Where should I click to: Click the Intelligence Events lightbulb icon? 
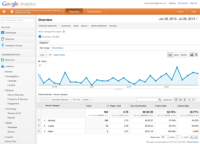[x=3, y=45]
